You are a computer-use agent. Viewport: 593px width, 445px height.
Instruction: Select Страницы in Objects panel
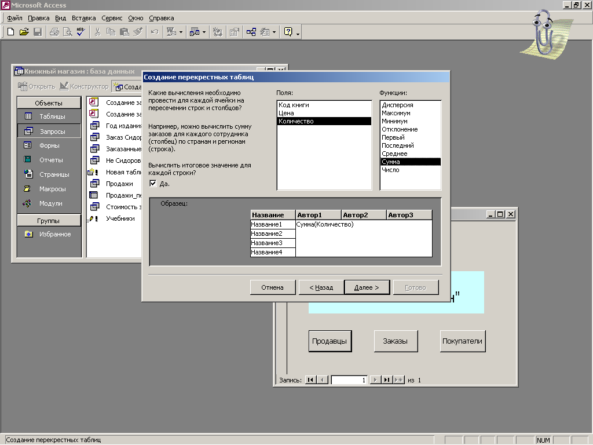[49, 174]
